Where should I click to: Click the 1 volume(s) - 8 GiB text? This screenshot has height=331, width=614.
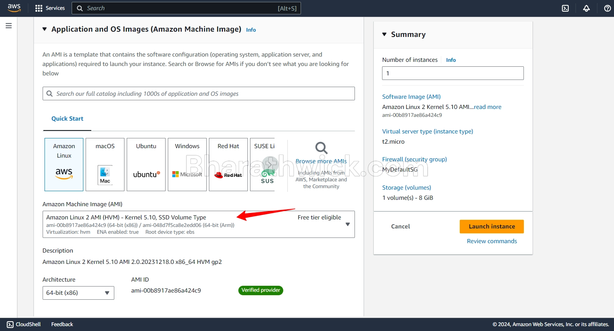tap(408, 198)
